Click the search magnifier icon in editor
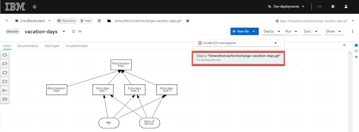359x132 pixels. pyautogui.click(x=344, y=45)
